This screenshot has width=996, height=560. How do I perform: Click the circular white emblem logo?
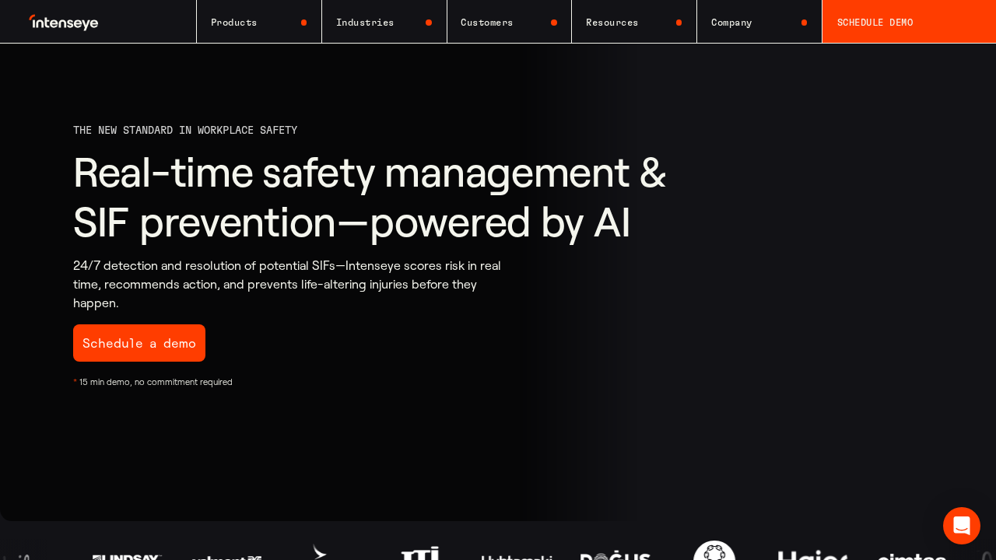(x=714, y=552)
